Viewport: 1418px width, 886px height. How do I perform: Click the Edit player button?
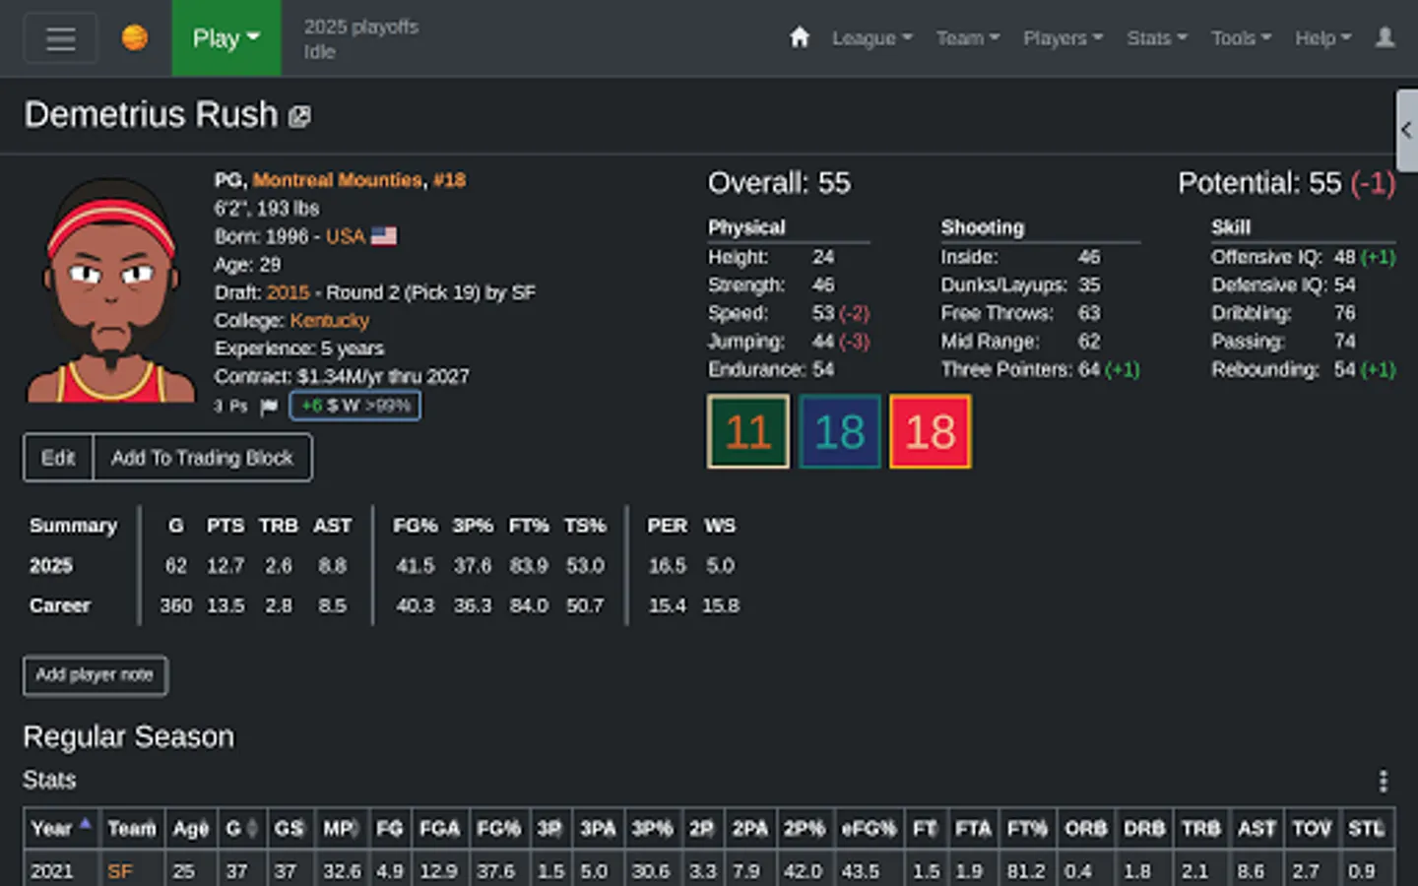tap(58, 458)
